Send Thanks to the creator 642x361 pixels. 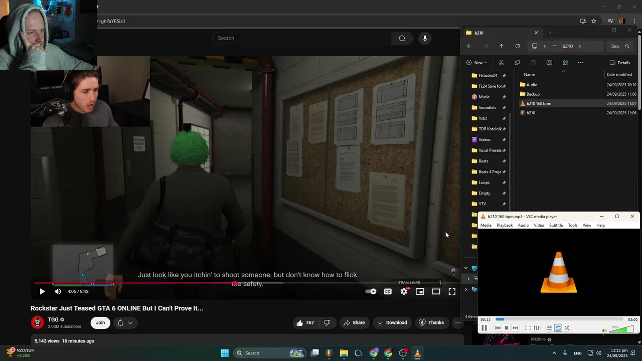[431, 323]
